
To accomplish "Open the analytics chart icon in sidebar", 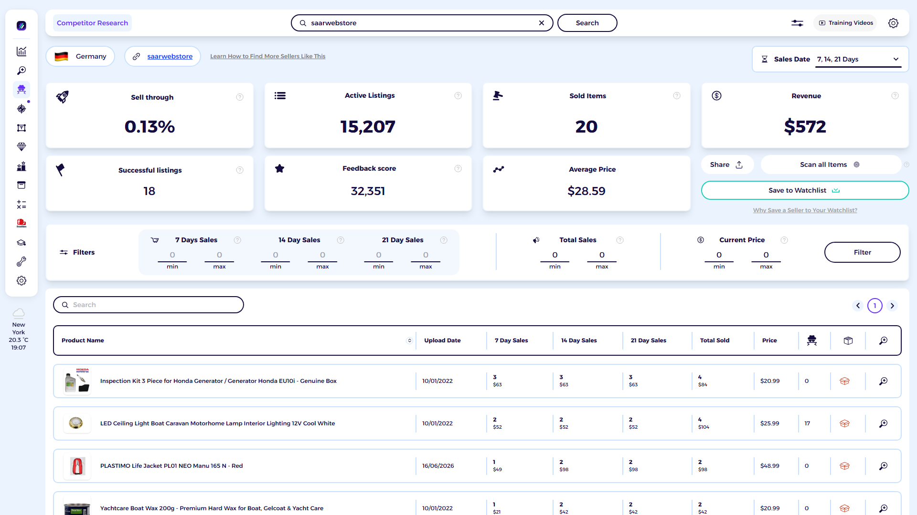I will (21, 51).
